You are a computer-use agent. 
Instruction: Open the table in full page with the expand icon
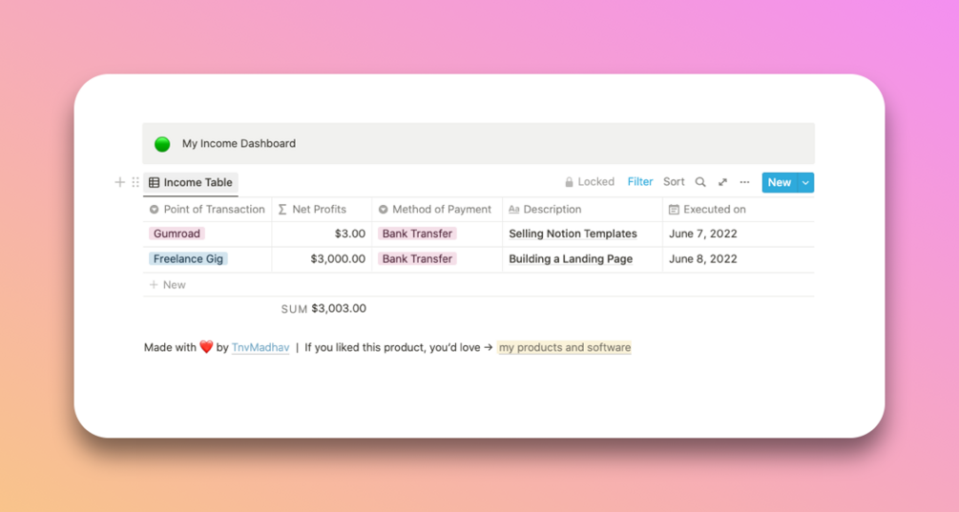(x=722, y=182)
